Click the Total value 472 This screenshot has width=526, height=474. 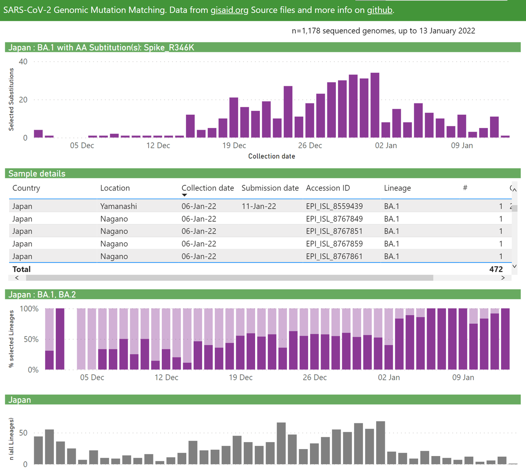pos(496,269)
